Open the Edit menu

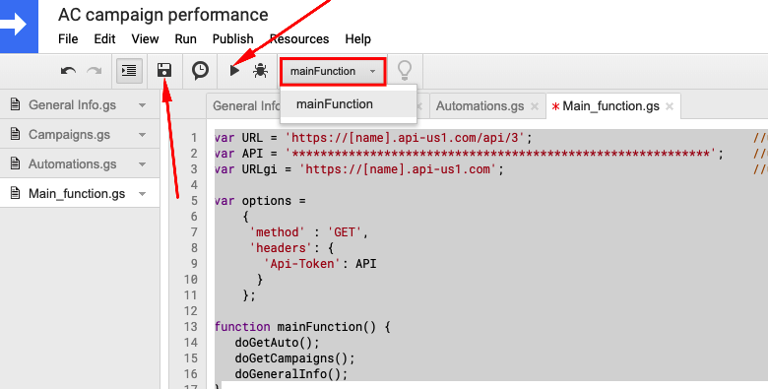(x=104, y=38)
